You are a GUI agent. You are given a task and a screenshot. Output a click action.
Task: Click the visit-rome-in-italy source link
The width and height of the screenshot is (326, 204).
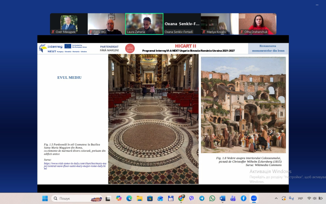(75, 164)
